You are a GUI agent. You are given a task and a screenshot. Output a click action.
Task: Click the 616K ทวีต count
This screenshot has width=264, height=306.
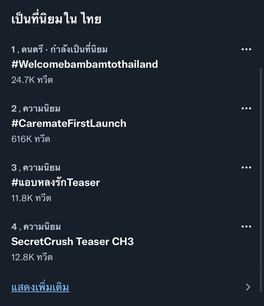tap(30, 139)
